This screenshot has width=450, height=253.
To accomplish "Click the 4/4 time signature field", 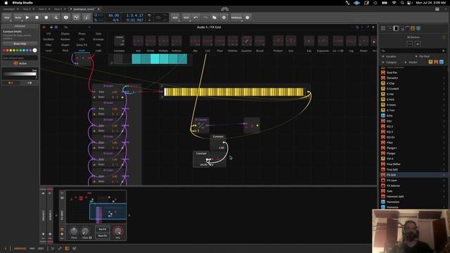I will (115, 20).
